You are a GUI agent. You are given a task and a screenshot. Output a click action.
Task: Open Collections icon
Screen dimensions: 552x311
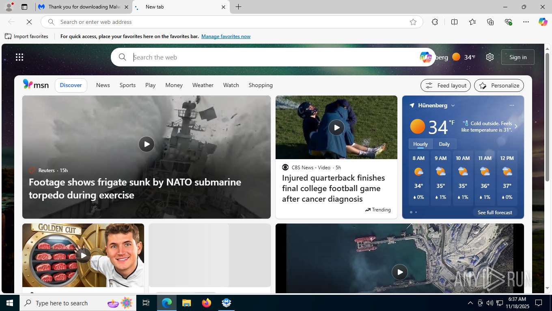tap(490, 22)
